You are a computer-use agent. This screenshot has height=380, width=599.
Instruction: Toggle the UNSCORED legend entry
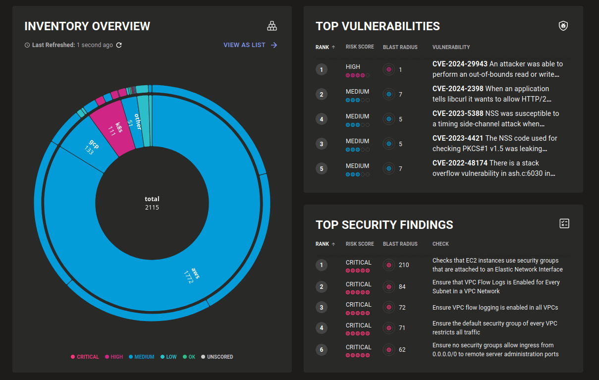click(217, 357)
